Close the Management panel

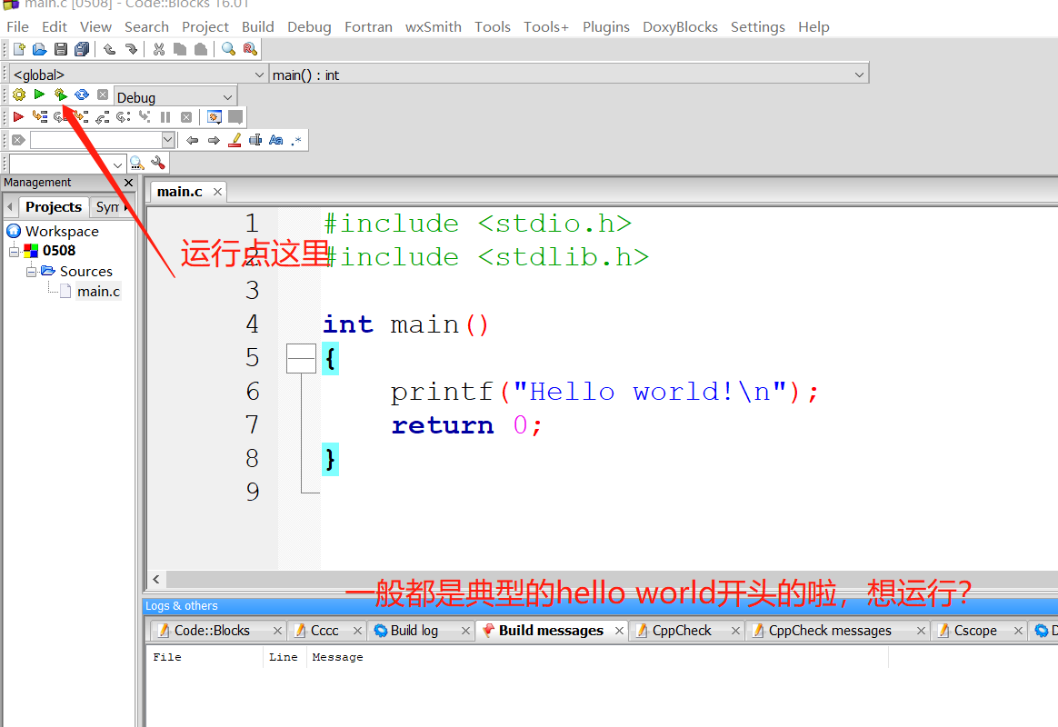click(x=129, y=183)
